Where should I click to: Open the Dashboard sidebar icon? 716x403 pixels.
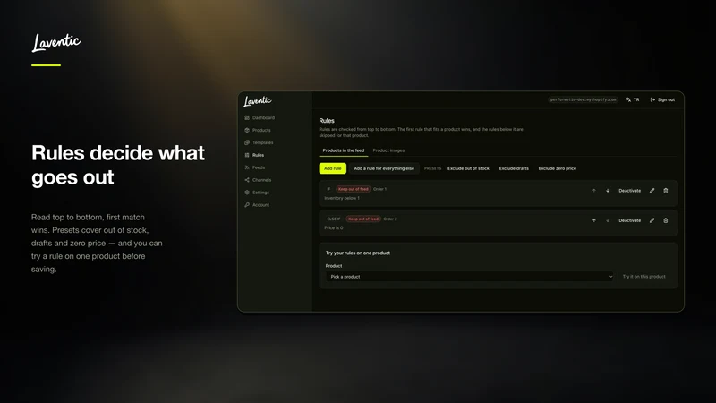tap(247, 117)
